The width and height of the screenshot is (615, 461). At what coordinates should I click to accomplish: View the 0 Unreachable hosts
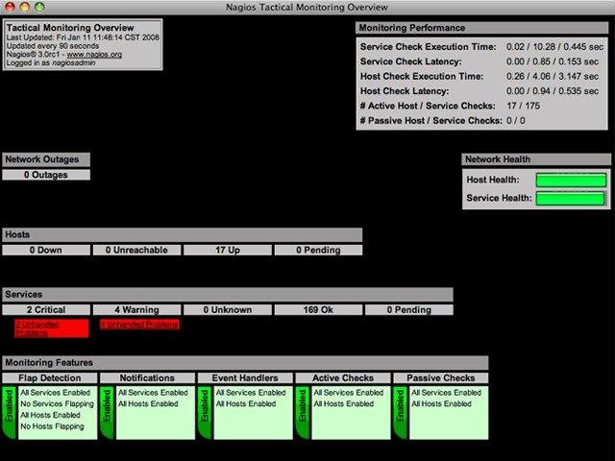pos(136,250)
